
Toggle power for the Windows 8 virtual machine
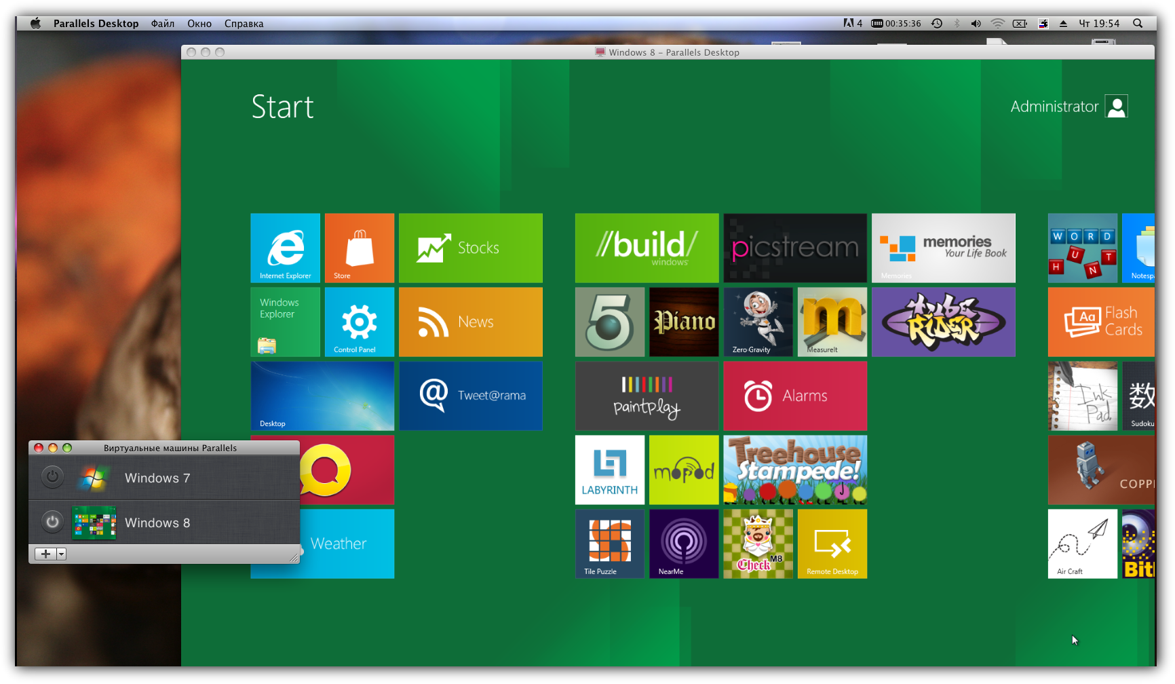click(x=52, y=521)
